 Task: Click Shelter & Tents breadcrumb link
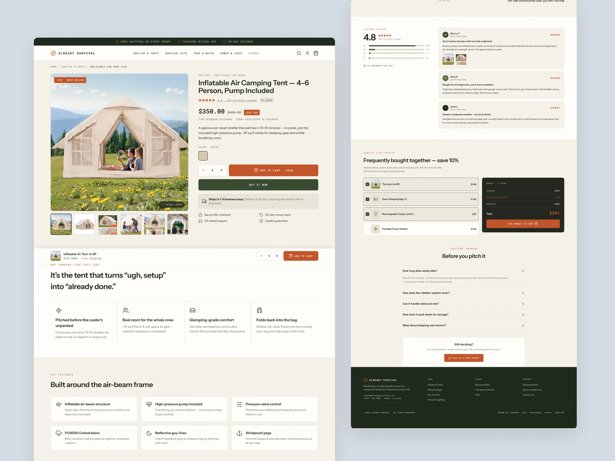[73, 67]
